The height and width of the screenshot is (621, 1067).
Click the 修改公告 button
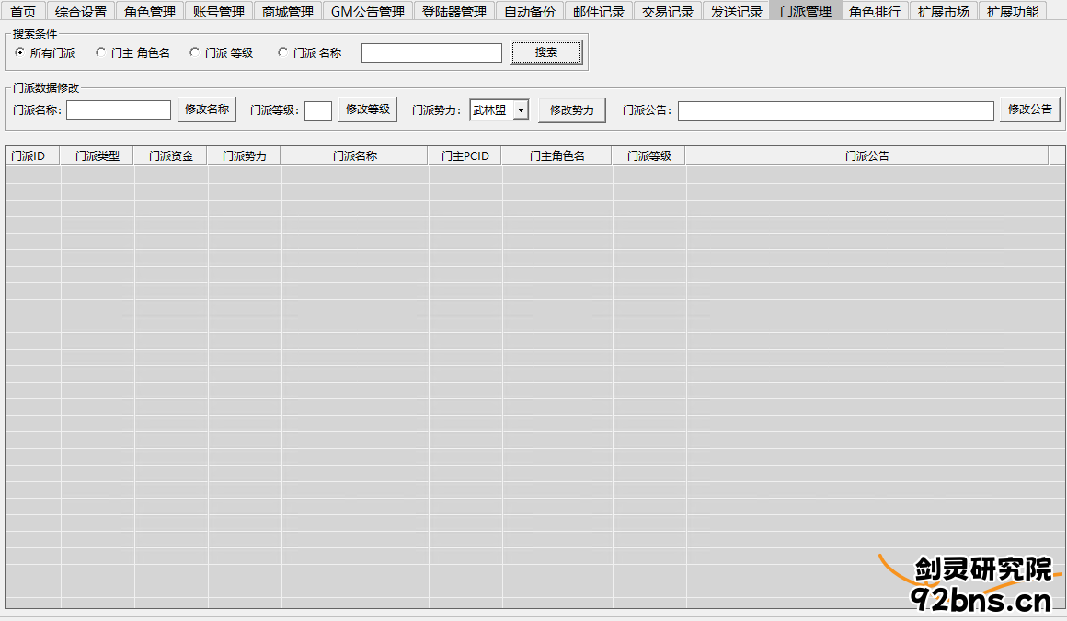tap(1029, 109)
